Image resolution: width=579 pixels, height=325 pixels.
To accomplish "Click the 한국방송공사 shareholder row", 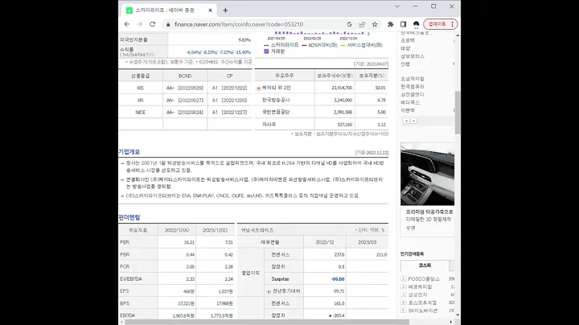I will [x=321, y=100].
